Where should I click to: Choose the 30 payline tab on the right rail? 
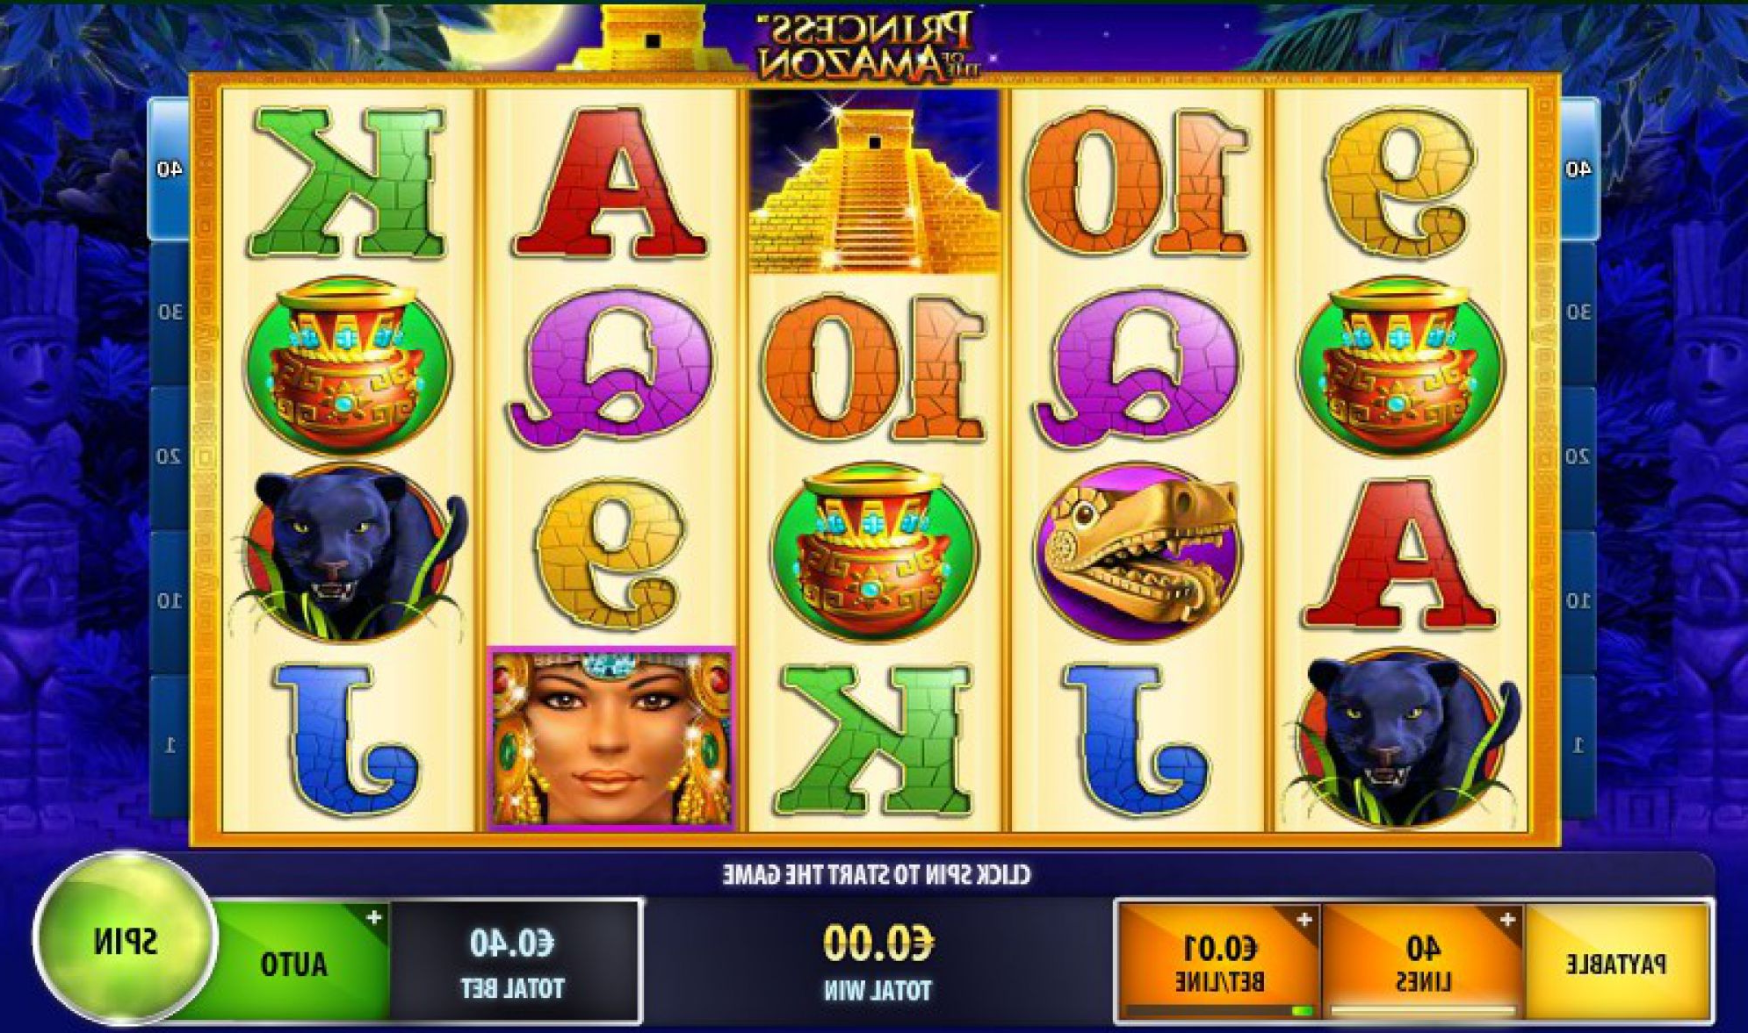1579,312
